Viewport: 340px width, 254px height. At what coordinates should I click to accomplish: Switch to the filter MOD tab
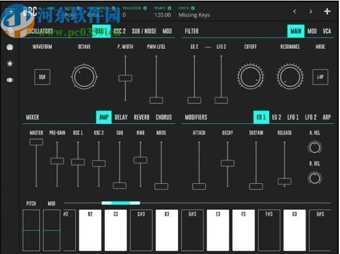tap(312, 31)
